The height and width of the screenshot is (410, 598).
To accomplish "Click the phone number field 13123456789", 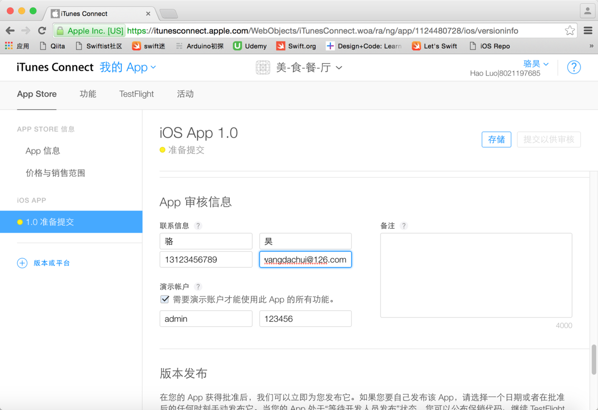I will tap(206, 260).
